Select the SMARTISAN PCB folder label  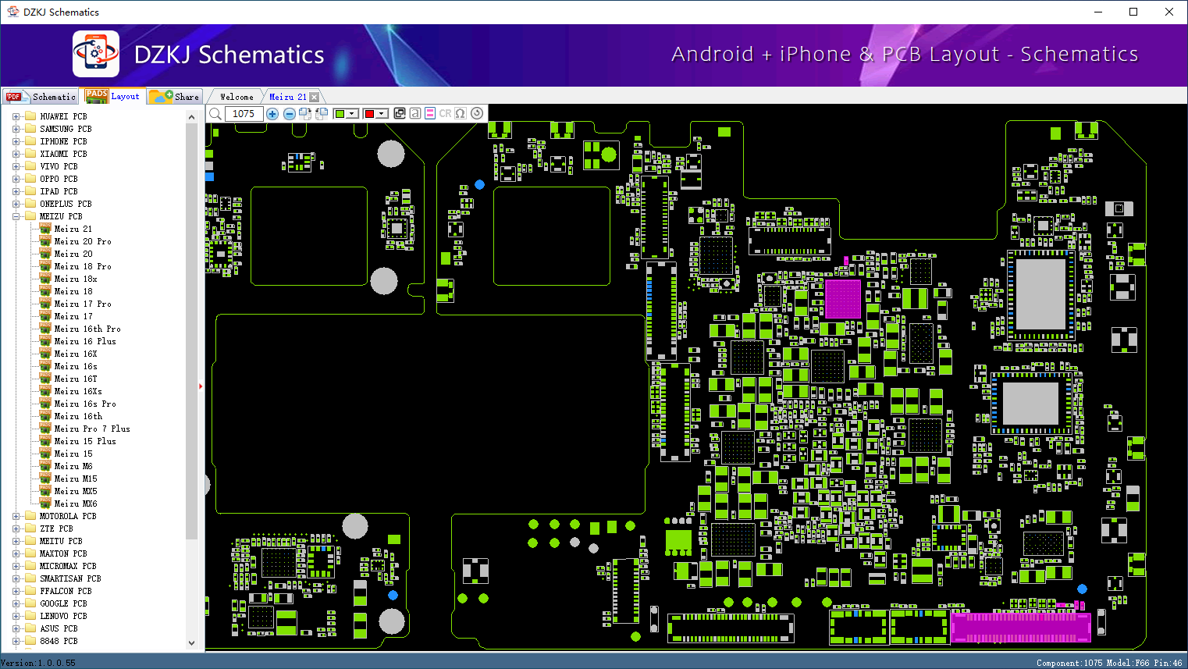tap(70, 578)
